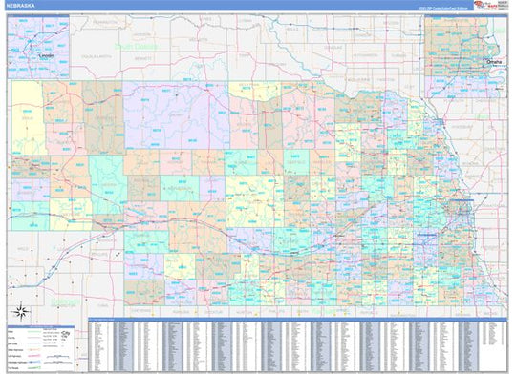Click the SIOUX county label
The height and width of the screenshot is (374, 516).
(x=28, y=118)
